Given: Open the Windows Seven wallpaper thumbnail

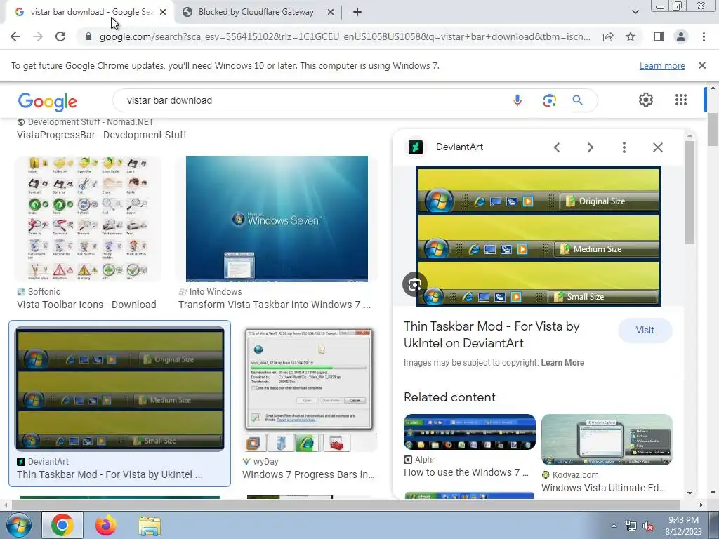Looking at the screenshot, I should click(x=277, y=219).
